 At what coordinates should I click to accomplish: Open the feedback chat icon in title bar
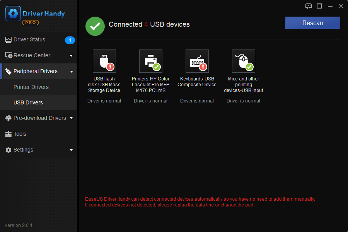click(309, 6)
